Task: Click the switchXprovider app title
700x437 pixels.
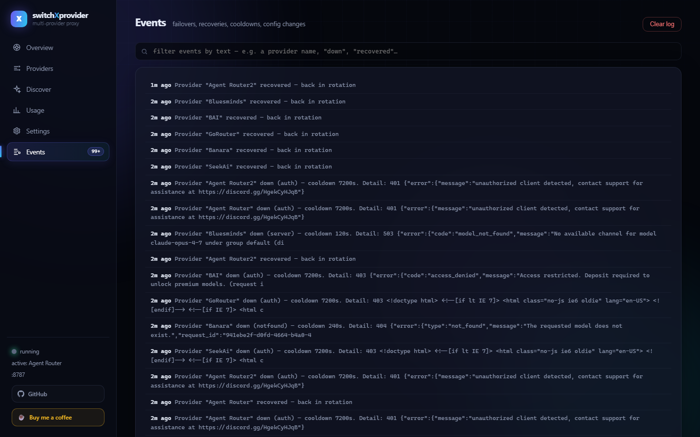Action: pos(60,16)
